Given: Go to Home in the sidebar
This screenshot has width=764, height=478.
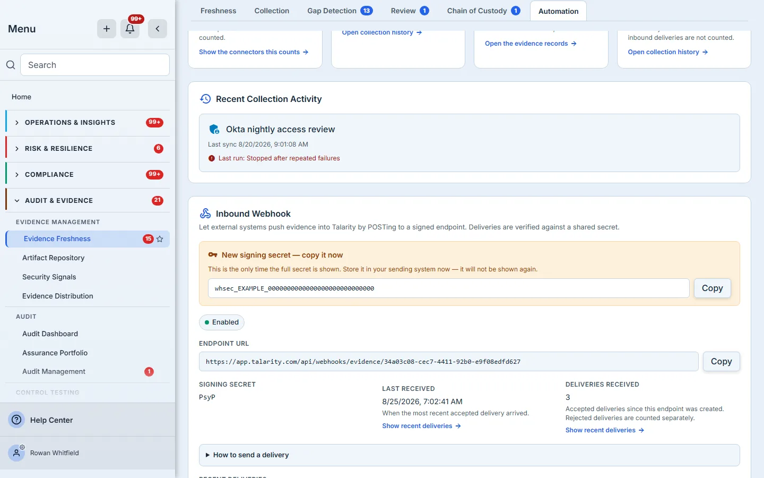Looking at the screenshot, I should pyautogui.click(x=21, y=97).
